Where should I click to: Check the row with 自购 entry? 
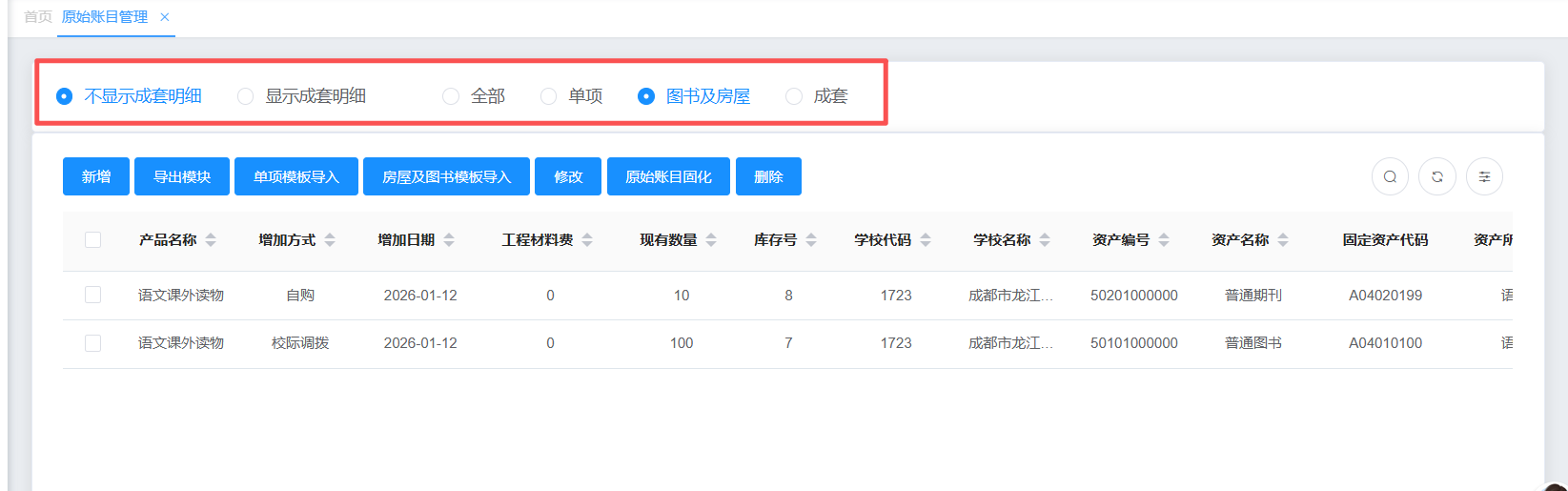pos(92,296)
